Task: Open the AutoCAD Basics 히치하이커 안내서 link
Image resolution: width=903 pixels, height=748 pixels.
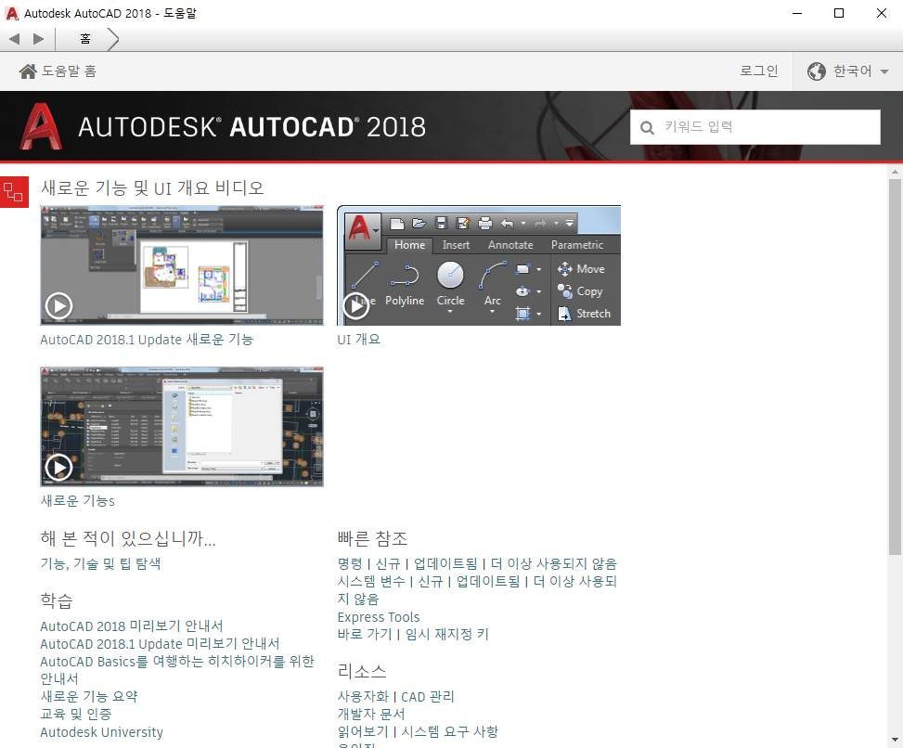Action: click(x=177, y=670)
